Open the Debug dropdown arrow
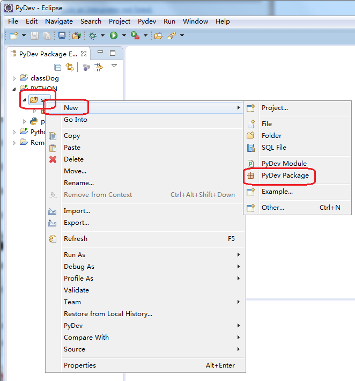The height and width of the screenshot is (381, 355). click(103, 35)
